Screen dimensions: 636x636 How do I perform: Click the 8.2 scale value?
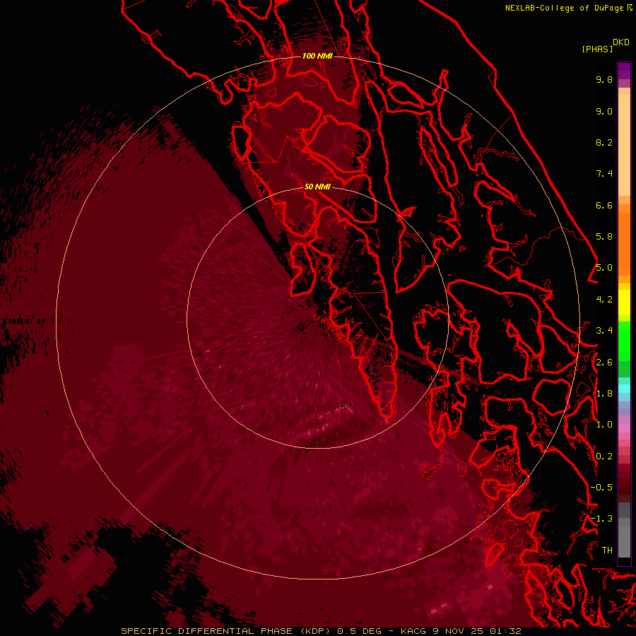pos(604,142)
